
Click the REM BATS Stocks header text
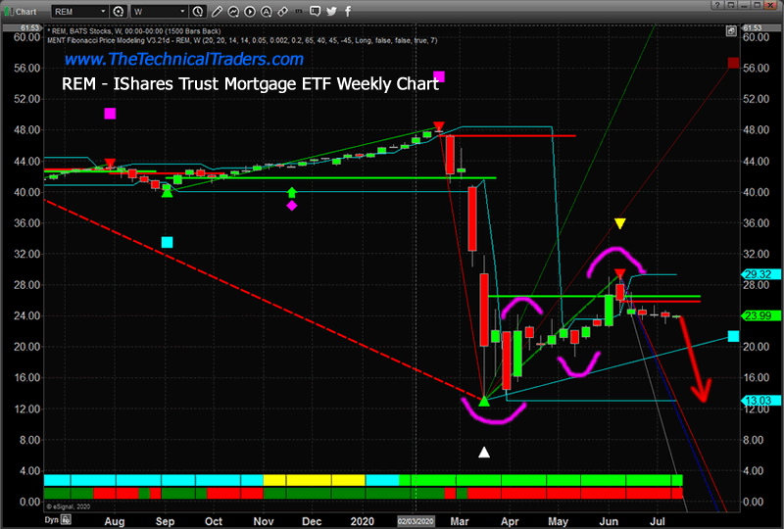coord(133,31)
